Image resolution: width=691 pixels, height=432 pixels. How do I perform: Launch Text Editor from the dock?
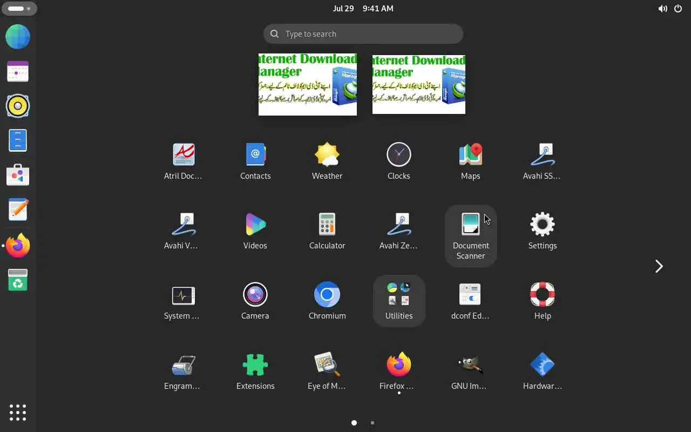[18, 210]
